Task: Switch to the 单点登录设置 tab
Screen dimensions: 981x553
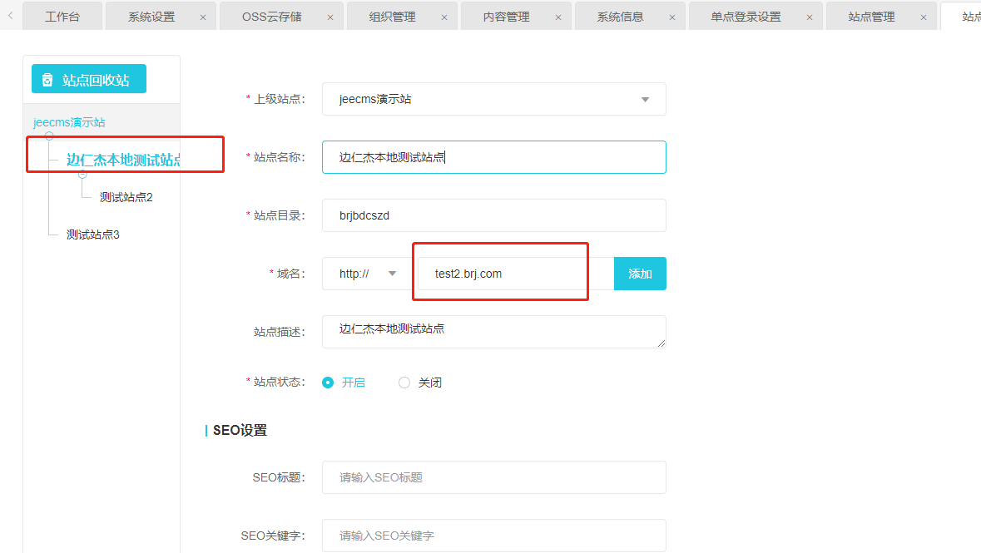Action: pos(746,17)
